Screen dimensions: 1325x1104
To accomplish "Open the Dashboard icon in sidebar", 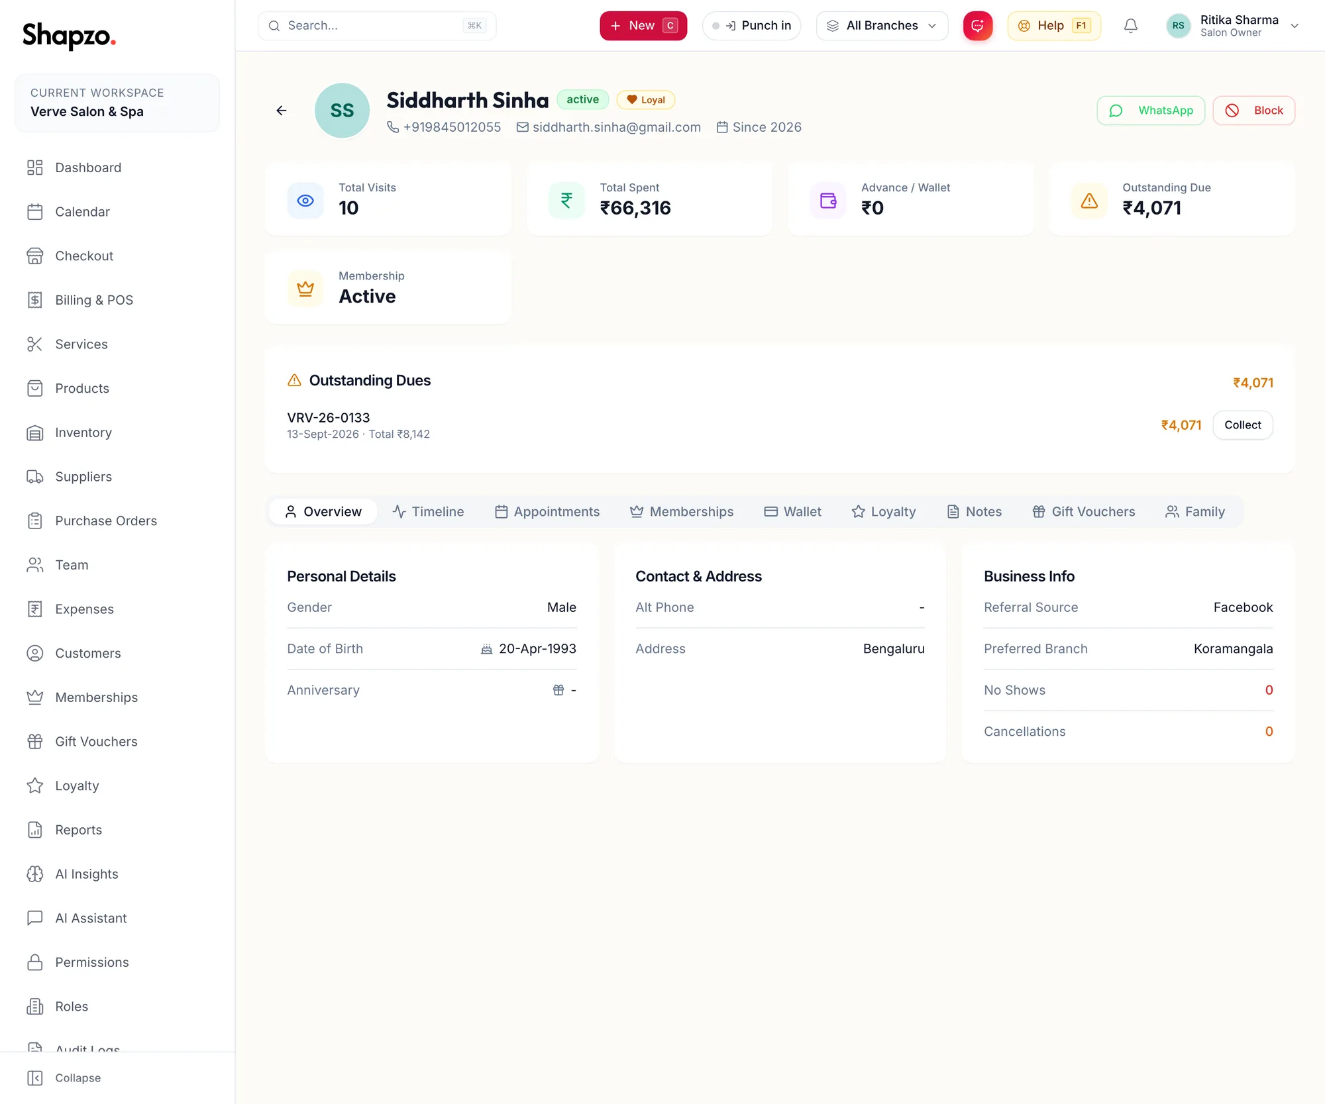I will coord(35,168).
